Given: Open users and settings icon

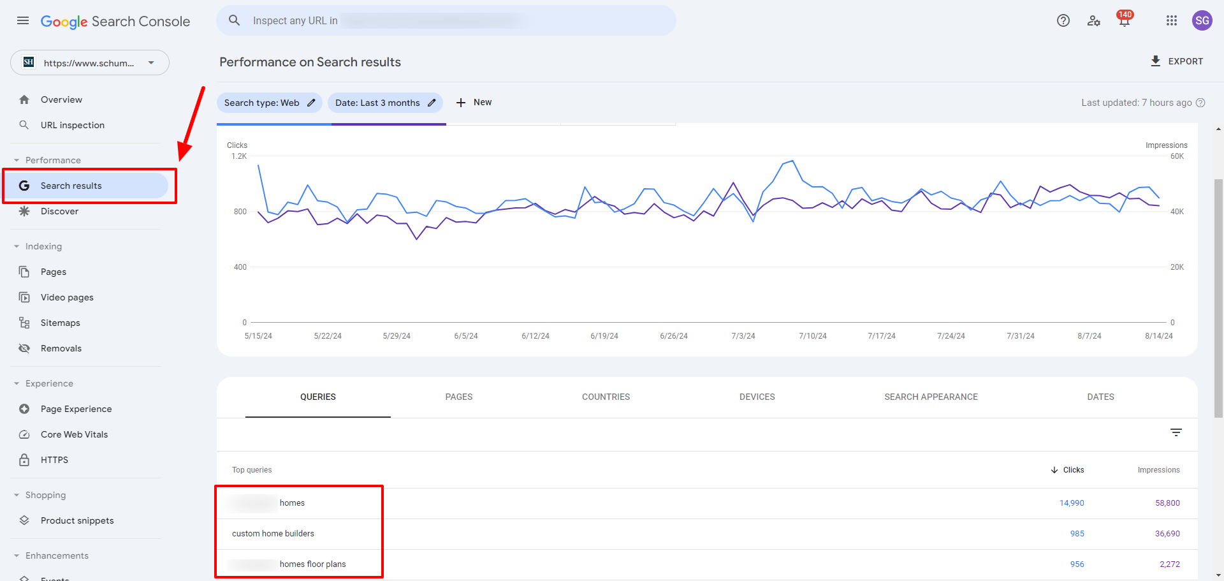Looking at the screenshot, I should point(1094,20).
